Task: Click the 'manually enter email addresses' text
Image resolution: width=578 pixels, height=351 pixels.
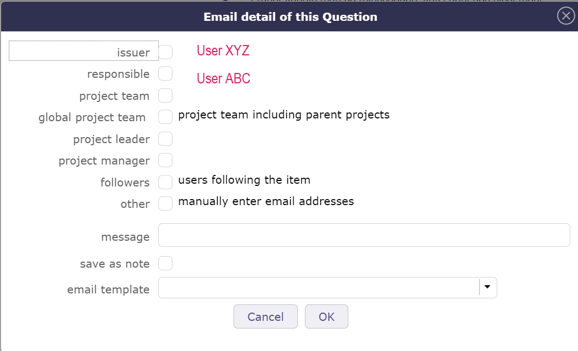Action: coord(266,201)
